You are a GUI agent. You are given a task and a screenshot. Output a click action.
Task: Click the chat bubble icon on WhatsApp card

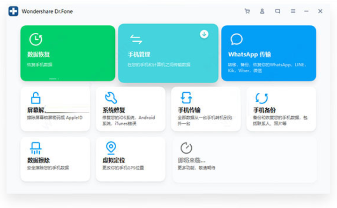236,39
